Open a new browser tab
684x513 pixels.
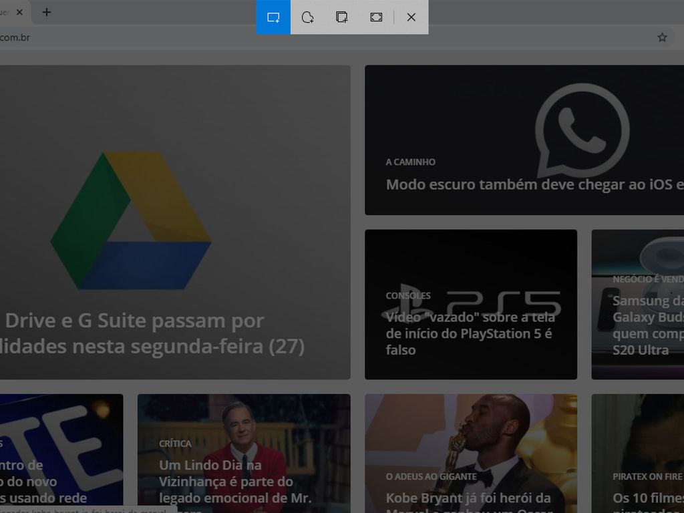47,12
